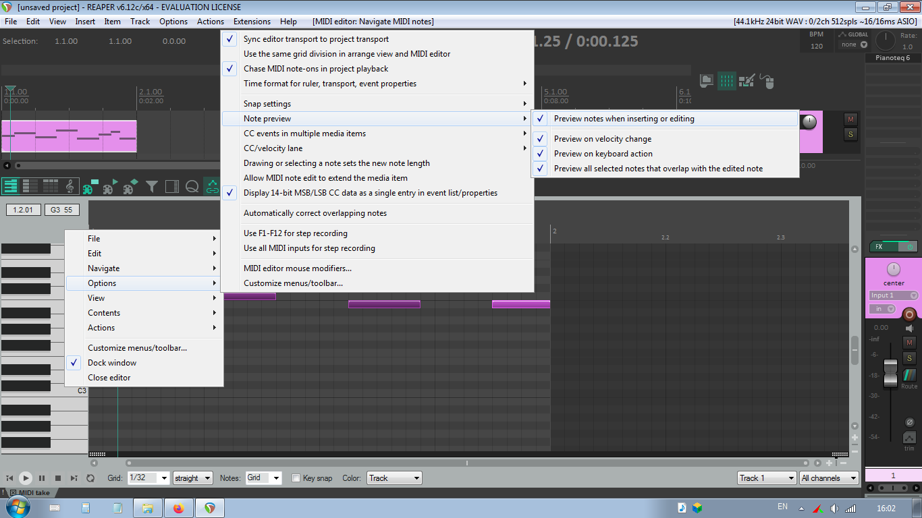Switch to event list view mode
This screenshot has width=922, height=518.
51,186
